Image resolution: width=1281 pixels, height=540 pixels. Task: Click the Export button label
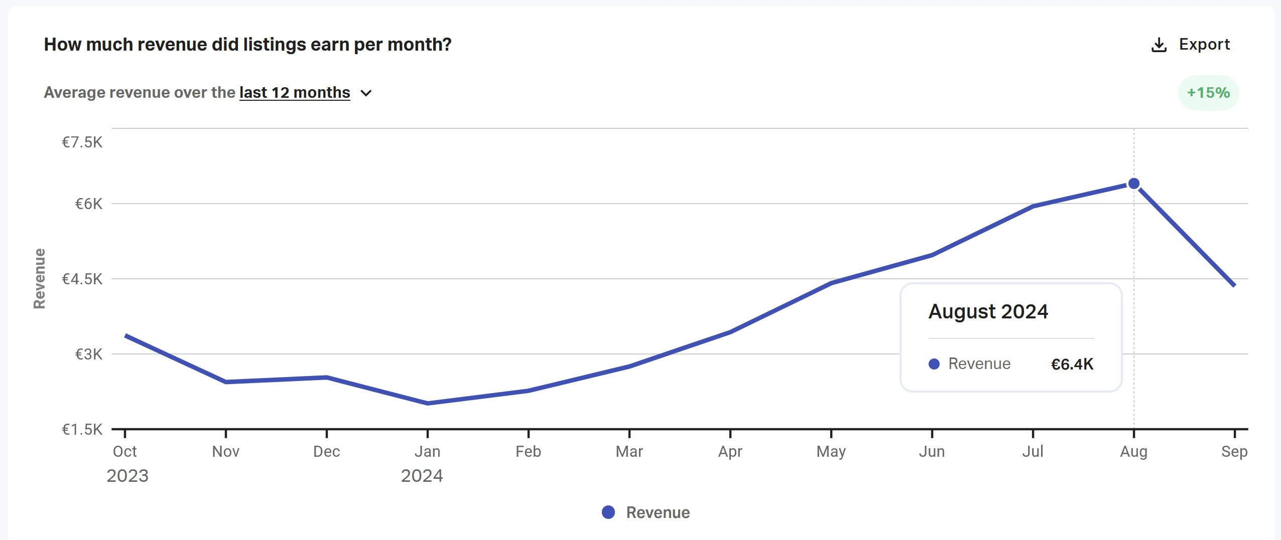[1204, 44]
